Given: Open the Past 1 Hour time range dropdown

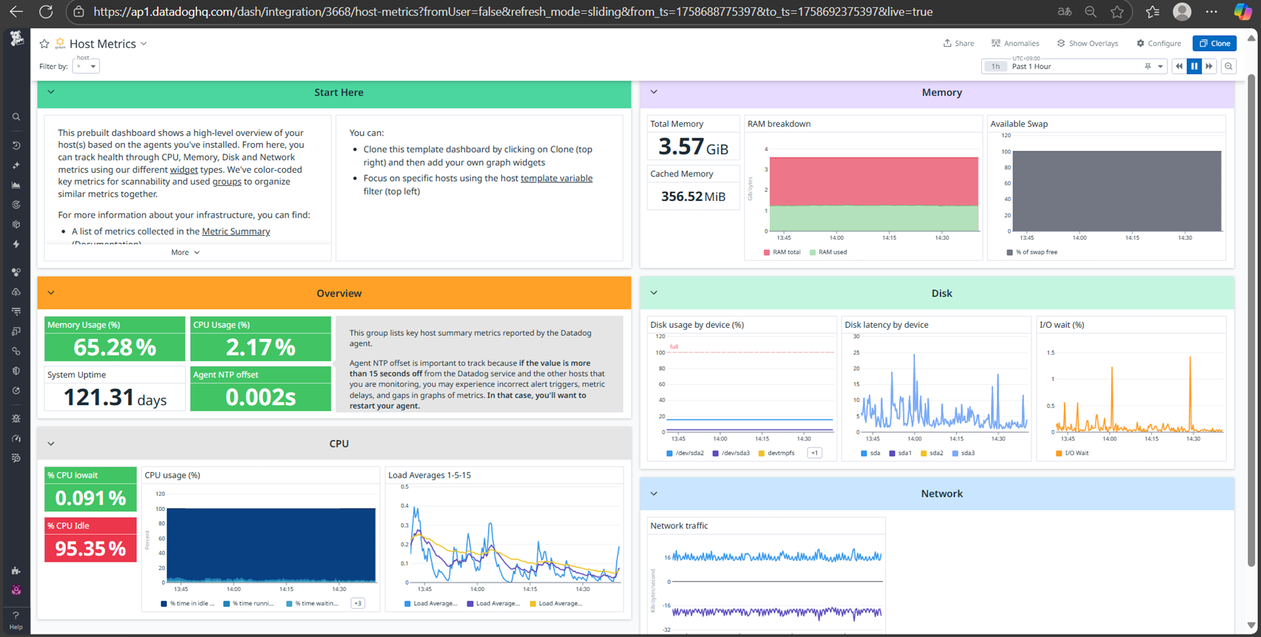Looking at the screenshot, I should pos(1072,66).
